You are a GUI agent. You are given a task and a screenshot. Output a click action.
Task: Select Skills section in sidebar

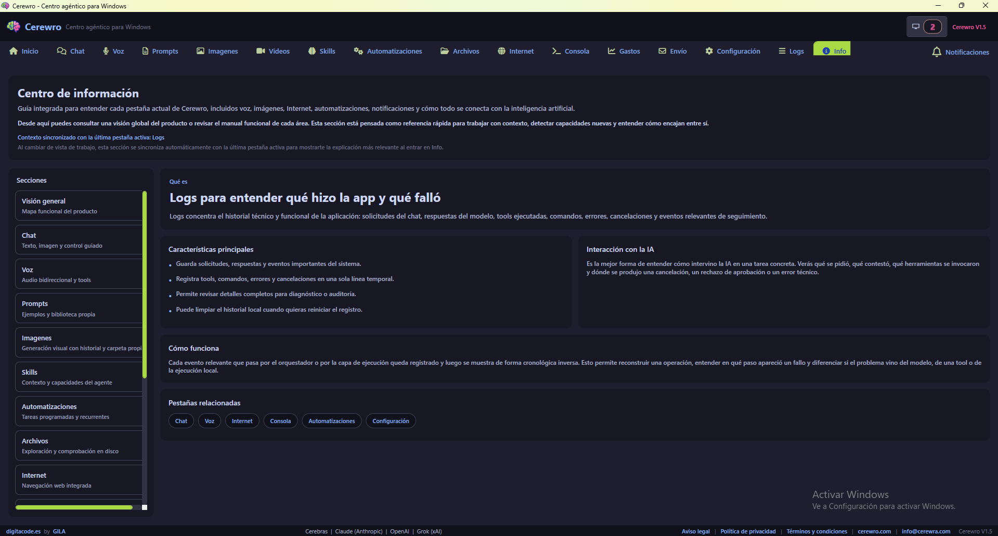point(79,377)
